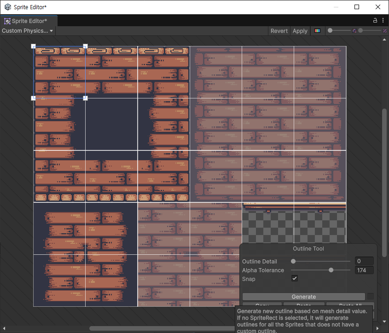The height and width of the screenshot is (333, 389).
Task: Click the Generate outline button
Action: point(304,297)
